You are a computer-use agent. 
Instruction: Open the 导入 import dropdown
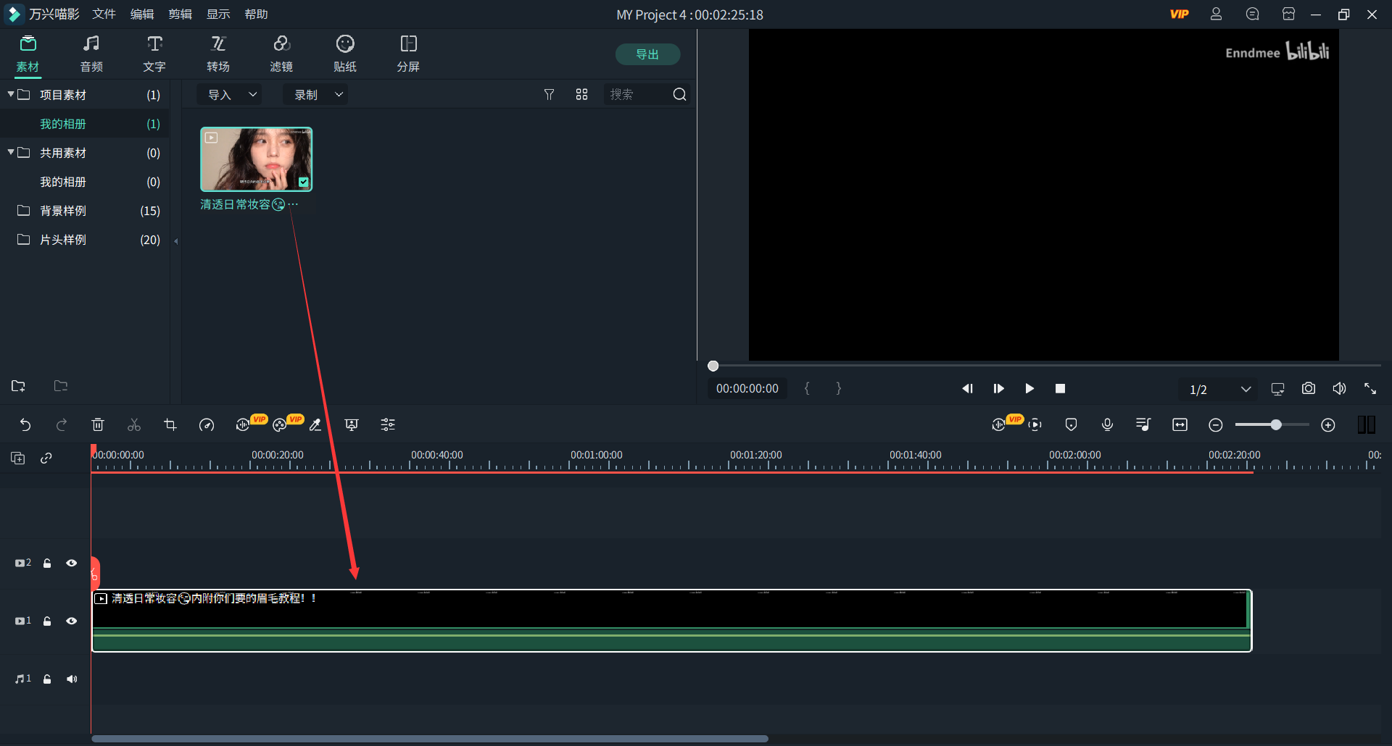231,95
